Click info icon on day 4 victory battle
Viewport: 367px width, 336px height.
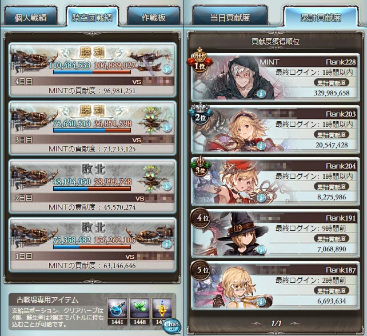point(167,69)
